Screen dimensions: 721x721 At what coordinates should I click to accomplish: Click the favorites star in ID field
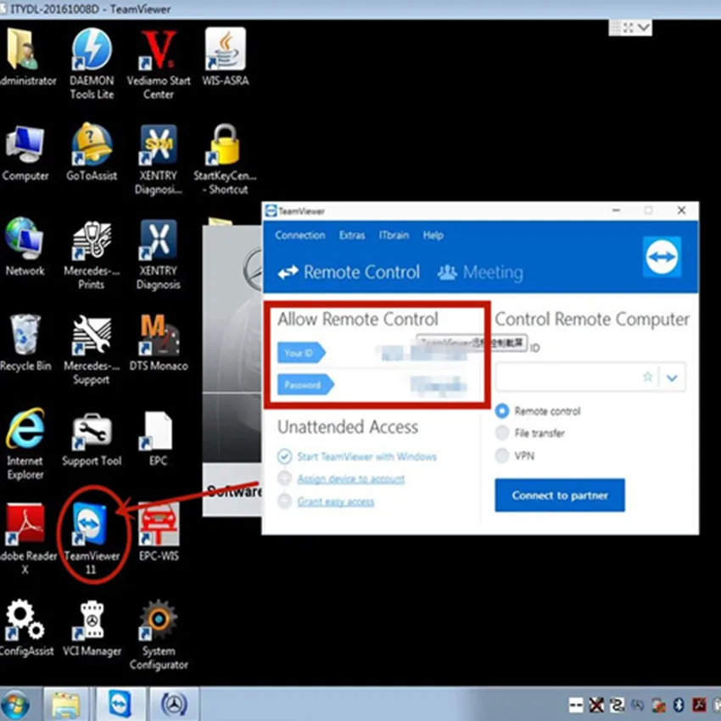point(647,377)
